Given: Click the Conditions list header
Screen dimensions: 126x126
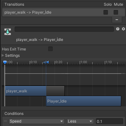Looking at the screenshot, I should (x=63, y=114).
